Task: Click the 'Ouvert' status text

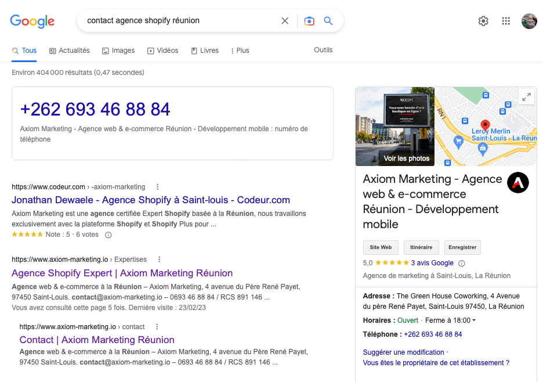Action: (408, 320)
